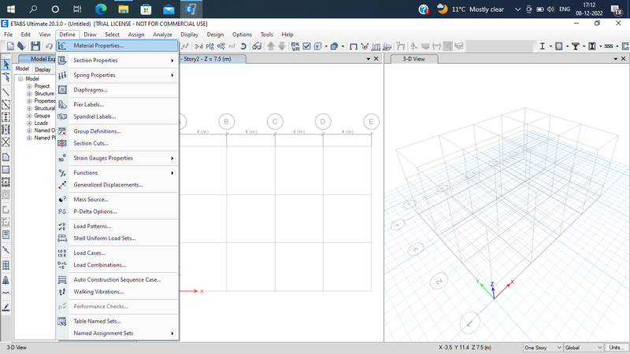Image resolution: width=630 pixels, height=354 pixels.
Task: Click grid bubble C in plan view
Action: (x=275, y=122)
